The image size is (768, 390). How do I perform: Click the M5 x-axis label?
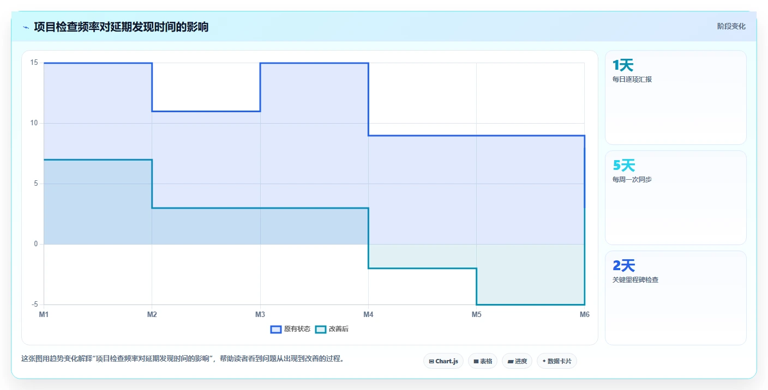pos(476,314)
